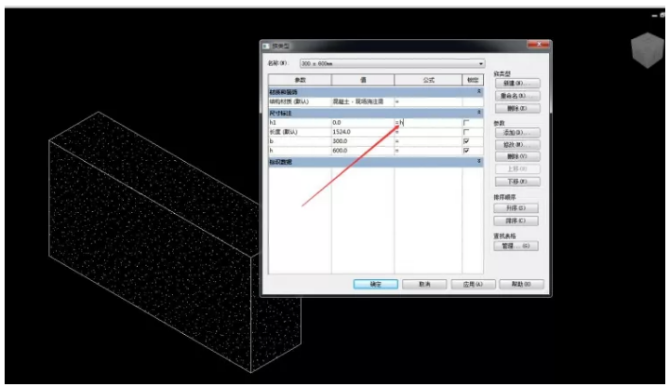669x387 pixels.
Task: Sort parameters with the 降序(C) button
Action: 515,221
